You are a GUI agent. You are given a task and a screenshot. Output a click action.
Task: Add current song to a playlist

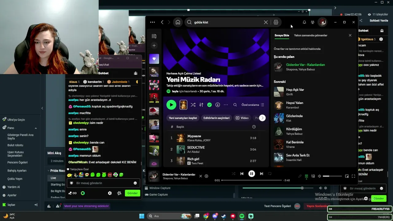point(206,176)
